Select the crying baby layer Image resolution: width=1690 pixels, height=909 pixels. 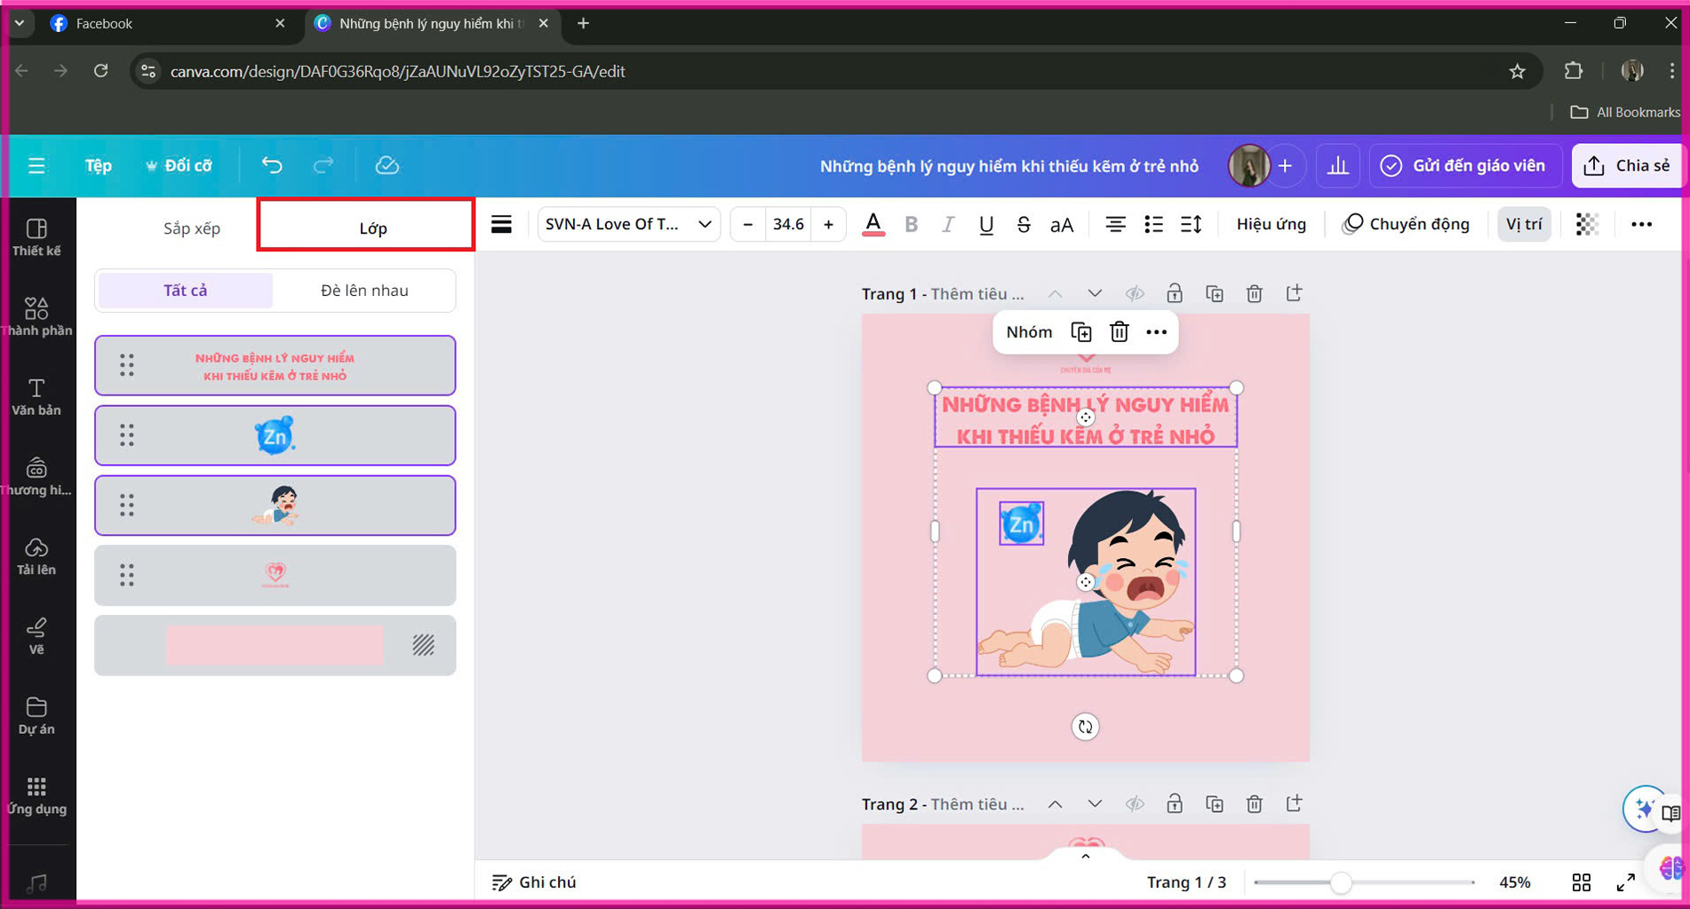pos(275,506)
